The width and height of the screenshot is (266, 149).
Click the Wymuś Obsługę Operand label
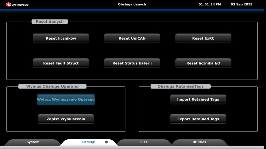tap(52, 86)
